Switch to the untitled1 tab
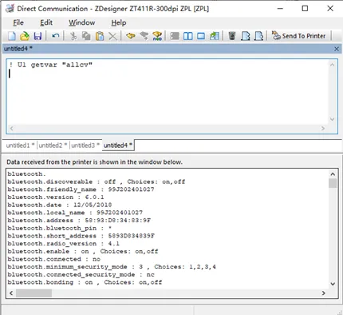343x315 pixels. [x=20, y=146]
